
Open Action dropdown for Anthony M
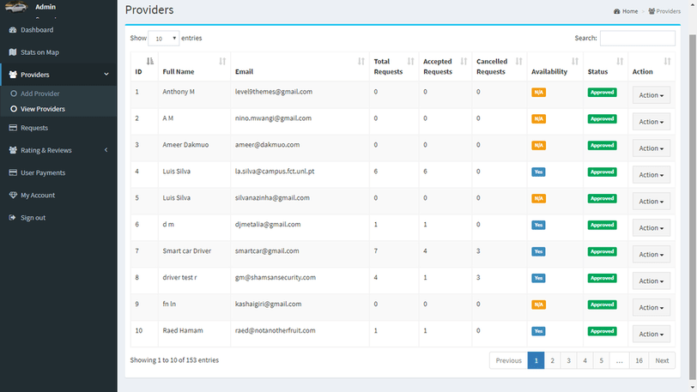tap(652, 95)
